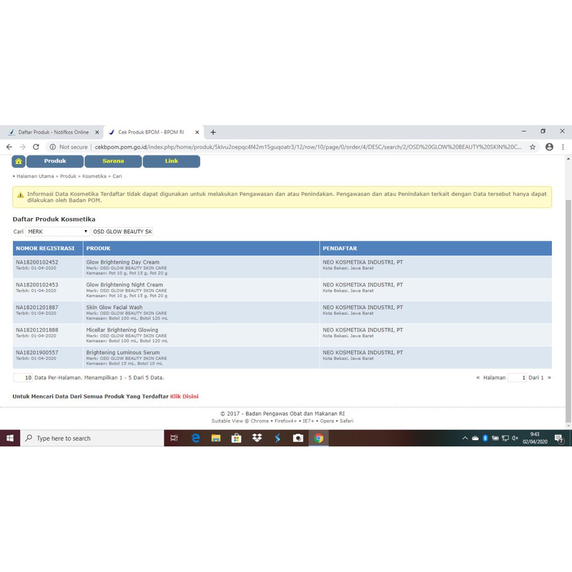Open the taskbar clock showing 9:43
The height and width of the screenshot is (572, 572).
pyautogui.click(x=535, y=438)
